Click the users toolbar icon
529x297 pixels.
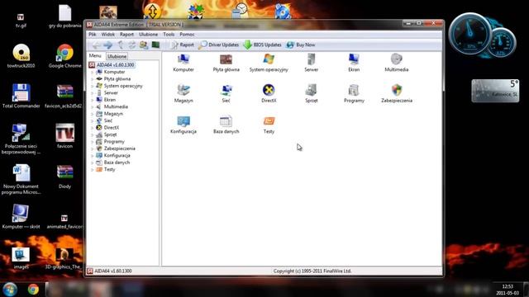[x=144, y=45]
